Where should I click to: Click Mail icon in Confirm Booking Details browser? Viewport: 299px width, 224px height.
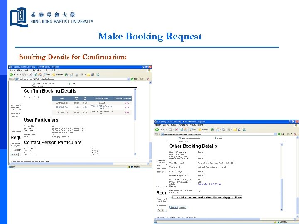(71, 75)
